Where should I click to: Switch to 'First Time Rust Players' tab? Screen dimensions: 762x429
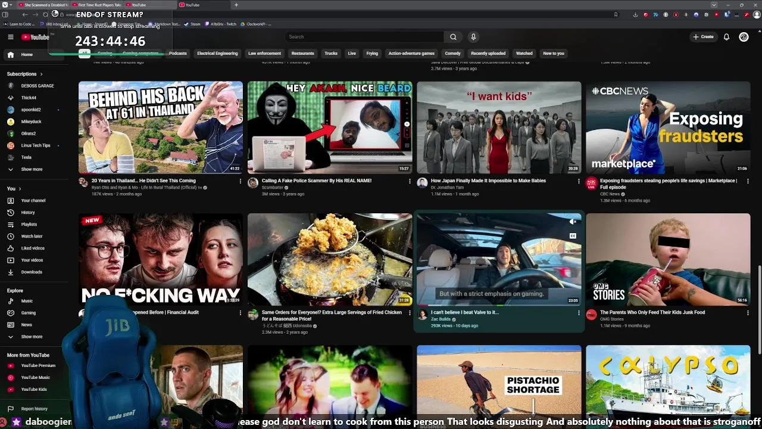click(96, 5)
